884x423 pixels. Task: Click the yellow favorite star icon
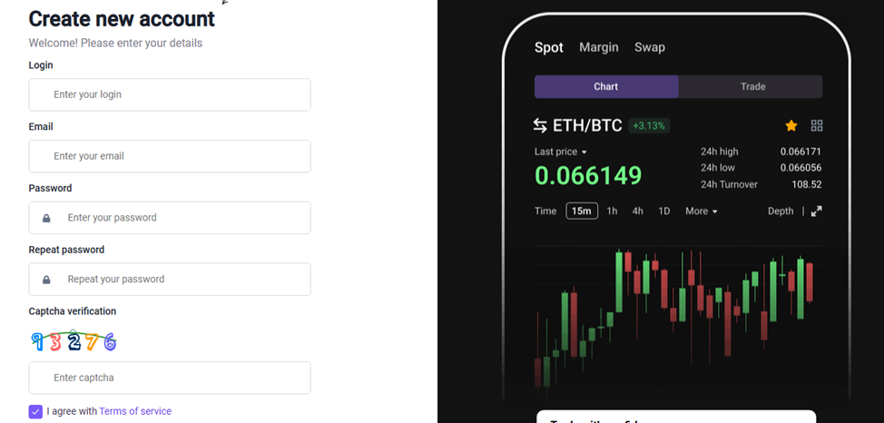tap(791, 125)
